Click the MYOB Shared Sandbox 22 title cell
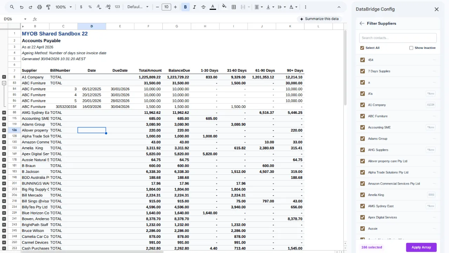 pos(55,34)
